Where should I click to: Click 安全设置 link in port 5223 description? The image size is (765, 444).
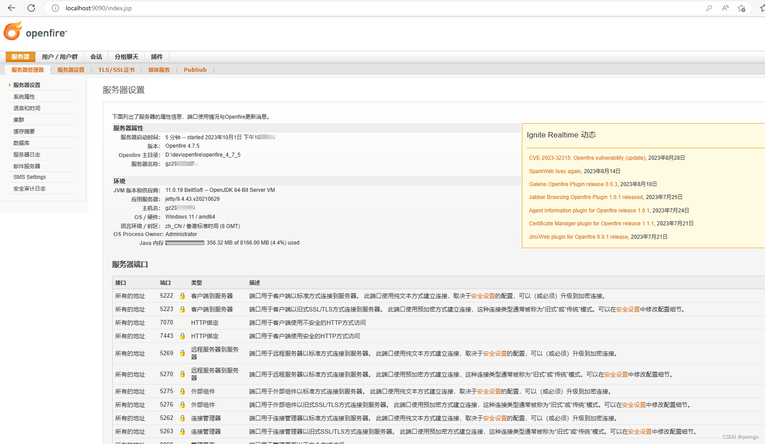coord(628,309)
